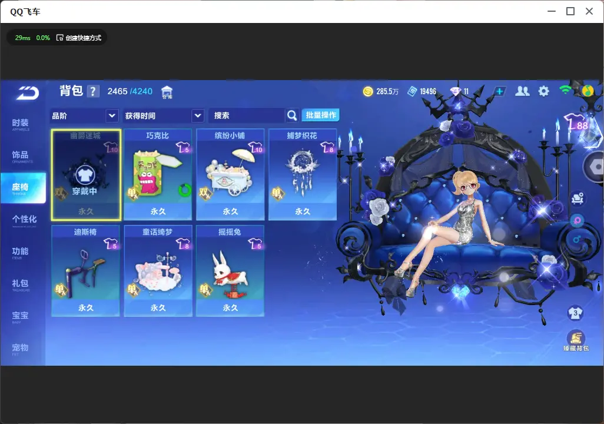This screenshot has width=604, height=424.
Task: Select the 幽爵迷城 equipped seat card
Action: [86, 175]
